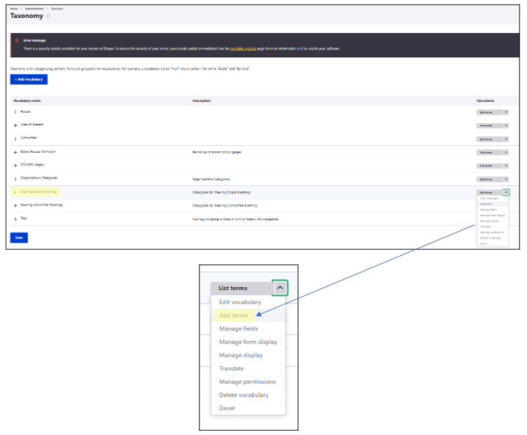The image size is (527, 435).
Task: Click drag handle for ECCAIRS Legacy row
Action: point(15,165)
